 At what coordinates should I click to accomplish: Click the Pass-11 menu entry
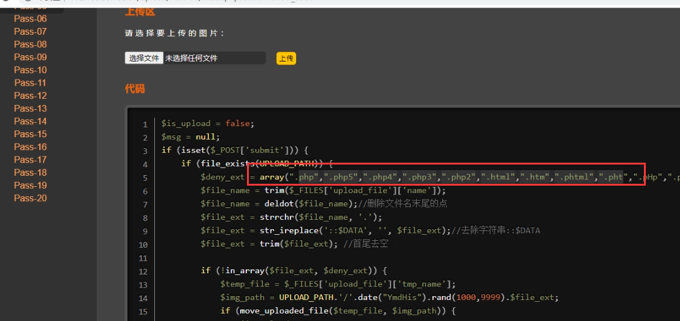(x=30, y=83)
